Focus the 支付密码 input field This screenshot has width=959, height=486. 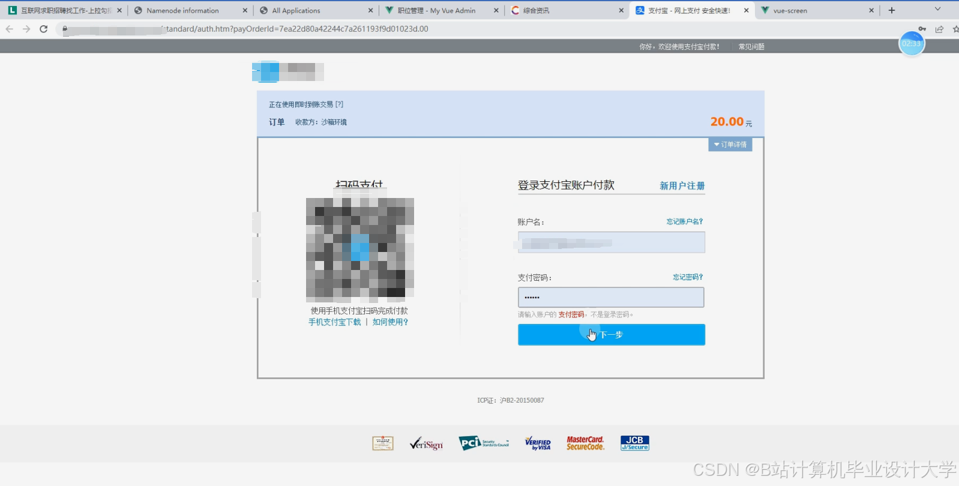(611, 297)
